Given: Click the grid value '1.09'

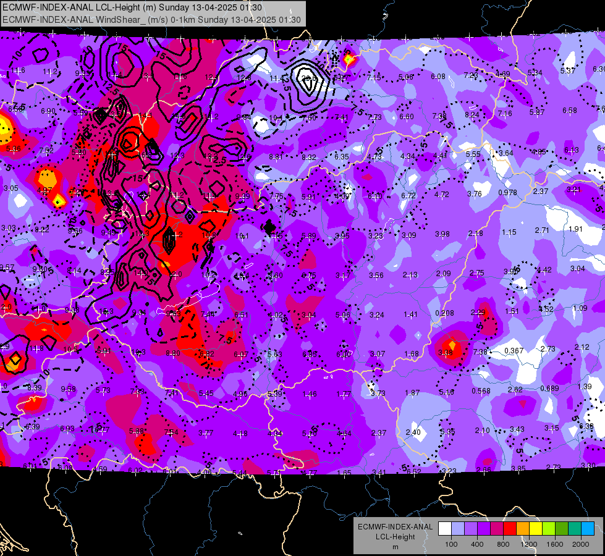Looking at the screenshot, I should (x=580, y=308).
